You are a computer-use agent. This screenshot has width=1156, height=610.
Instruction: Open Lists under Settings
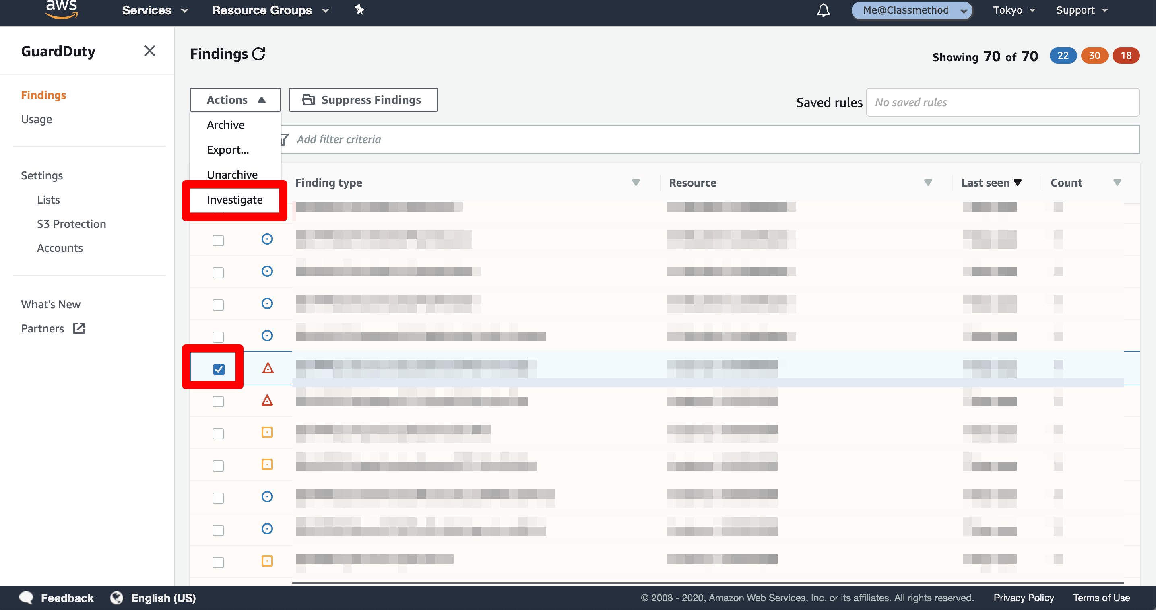pos(48,200)
